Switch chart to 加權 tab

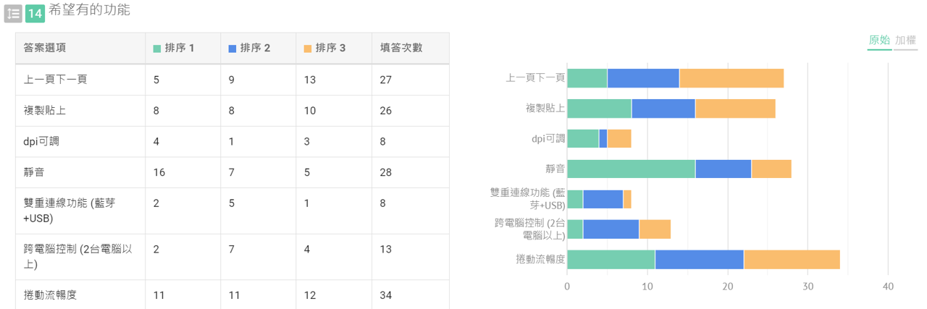click(x=905, y=41)
